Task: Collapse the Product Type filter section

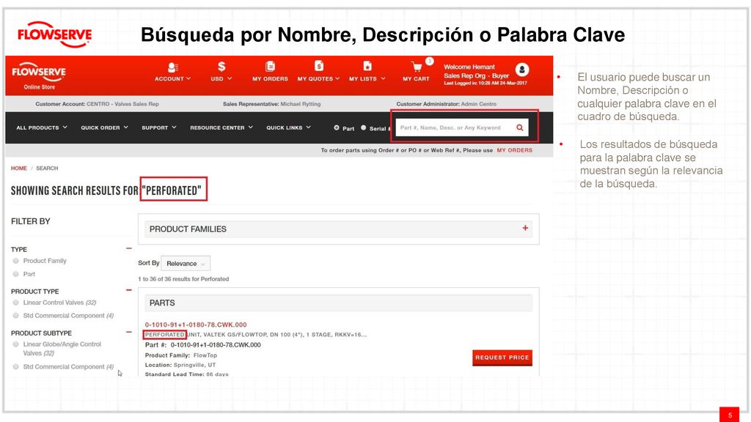Action: [x=129, y=290]
